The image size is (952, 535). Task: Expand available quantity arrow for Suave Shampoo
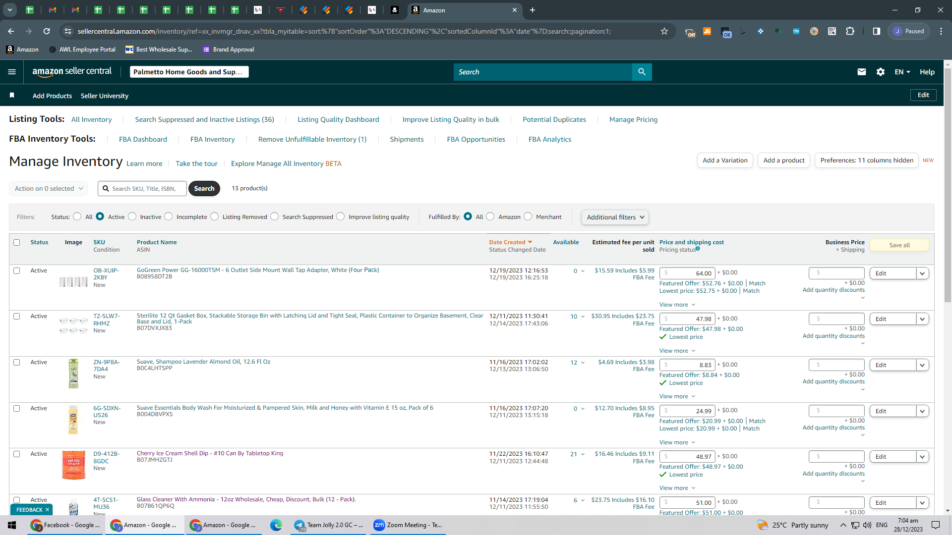tap(583, 363)
